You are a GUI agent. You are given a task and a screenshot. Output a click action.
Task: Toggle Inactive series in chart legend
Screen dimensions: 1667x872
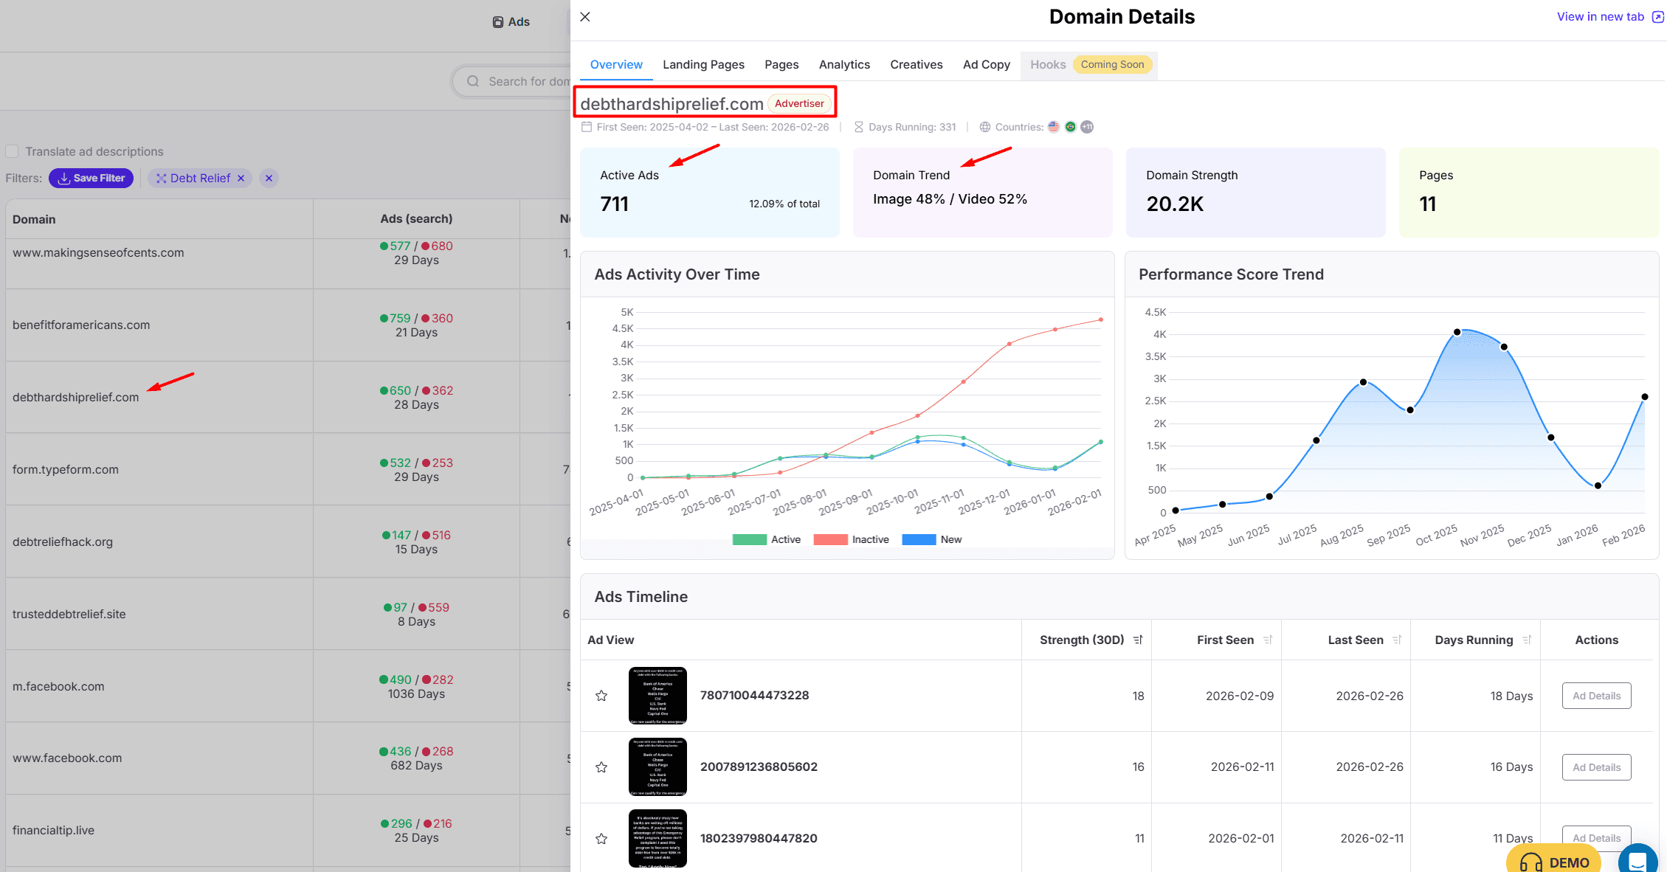tap(851, 539)
